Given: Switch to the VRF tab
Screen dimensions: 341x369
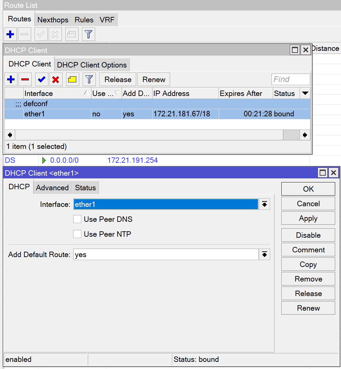Looking at the screenshot, I should coord(107,20).
